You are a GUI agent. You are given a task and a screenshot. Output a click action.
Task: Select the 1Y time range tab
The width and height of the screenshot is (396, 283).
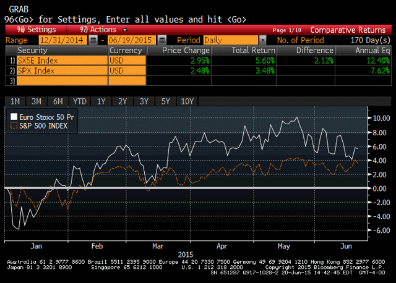point(101,101)
